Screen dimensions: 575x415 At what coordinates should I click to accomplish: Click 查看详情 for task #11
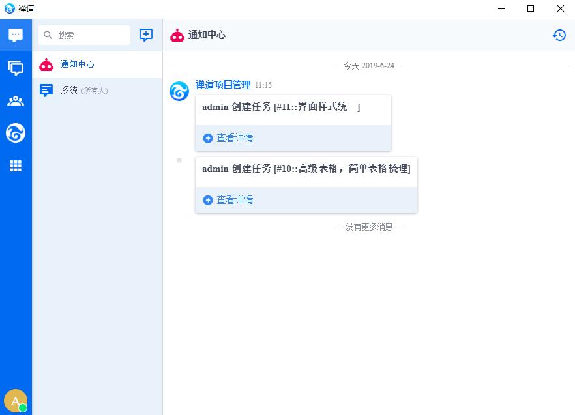point(235,138)
